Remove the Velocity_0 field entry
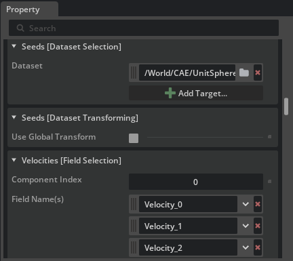Viewport: 293px width, 261px height. tap(258, 204)
